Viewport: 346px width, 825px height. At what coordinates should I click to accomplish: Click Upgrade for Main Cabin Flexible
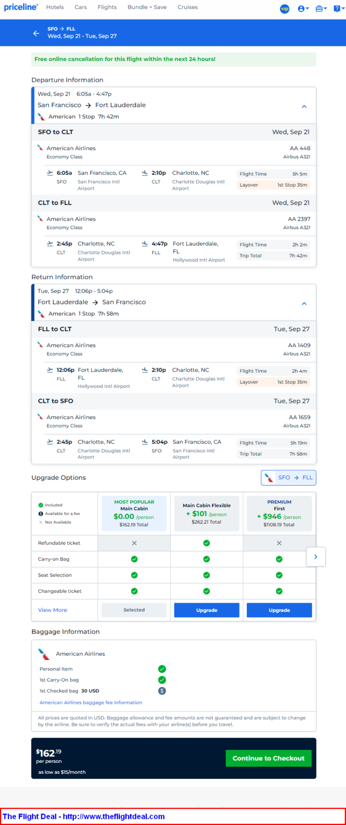click(x=207, y=610)
